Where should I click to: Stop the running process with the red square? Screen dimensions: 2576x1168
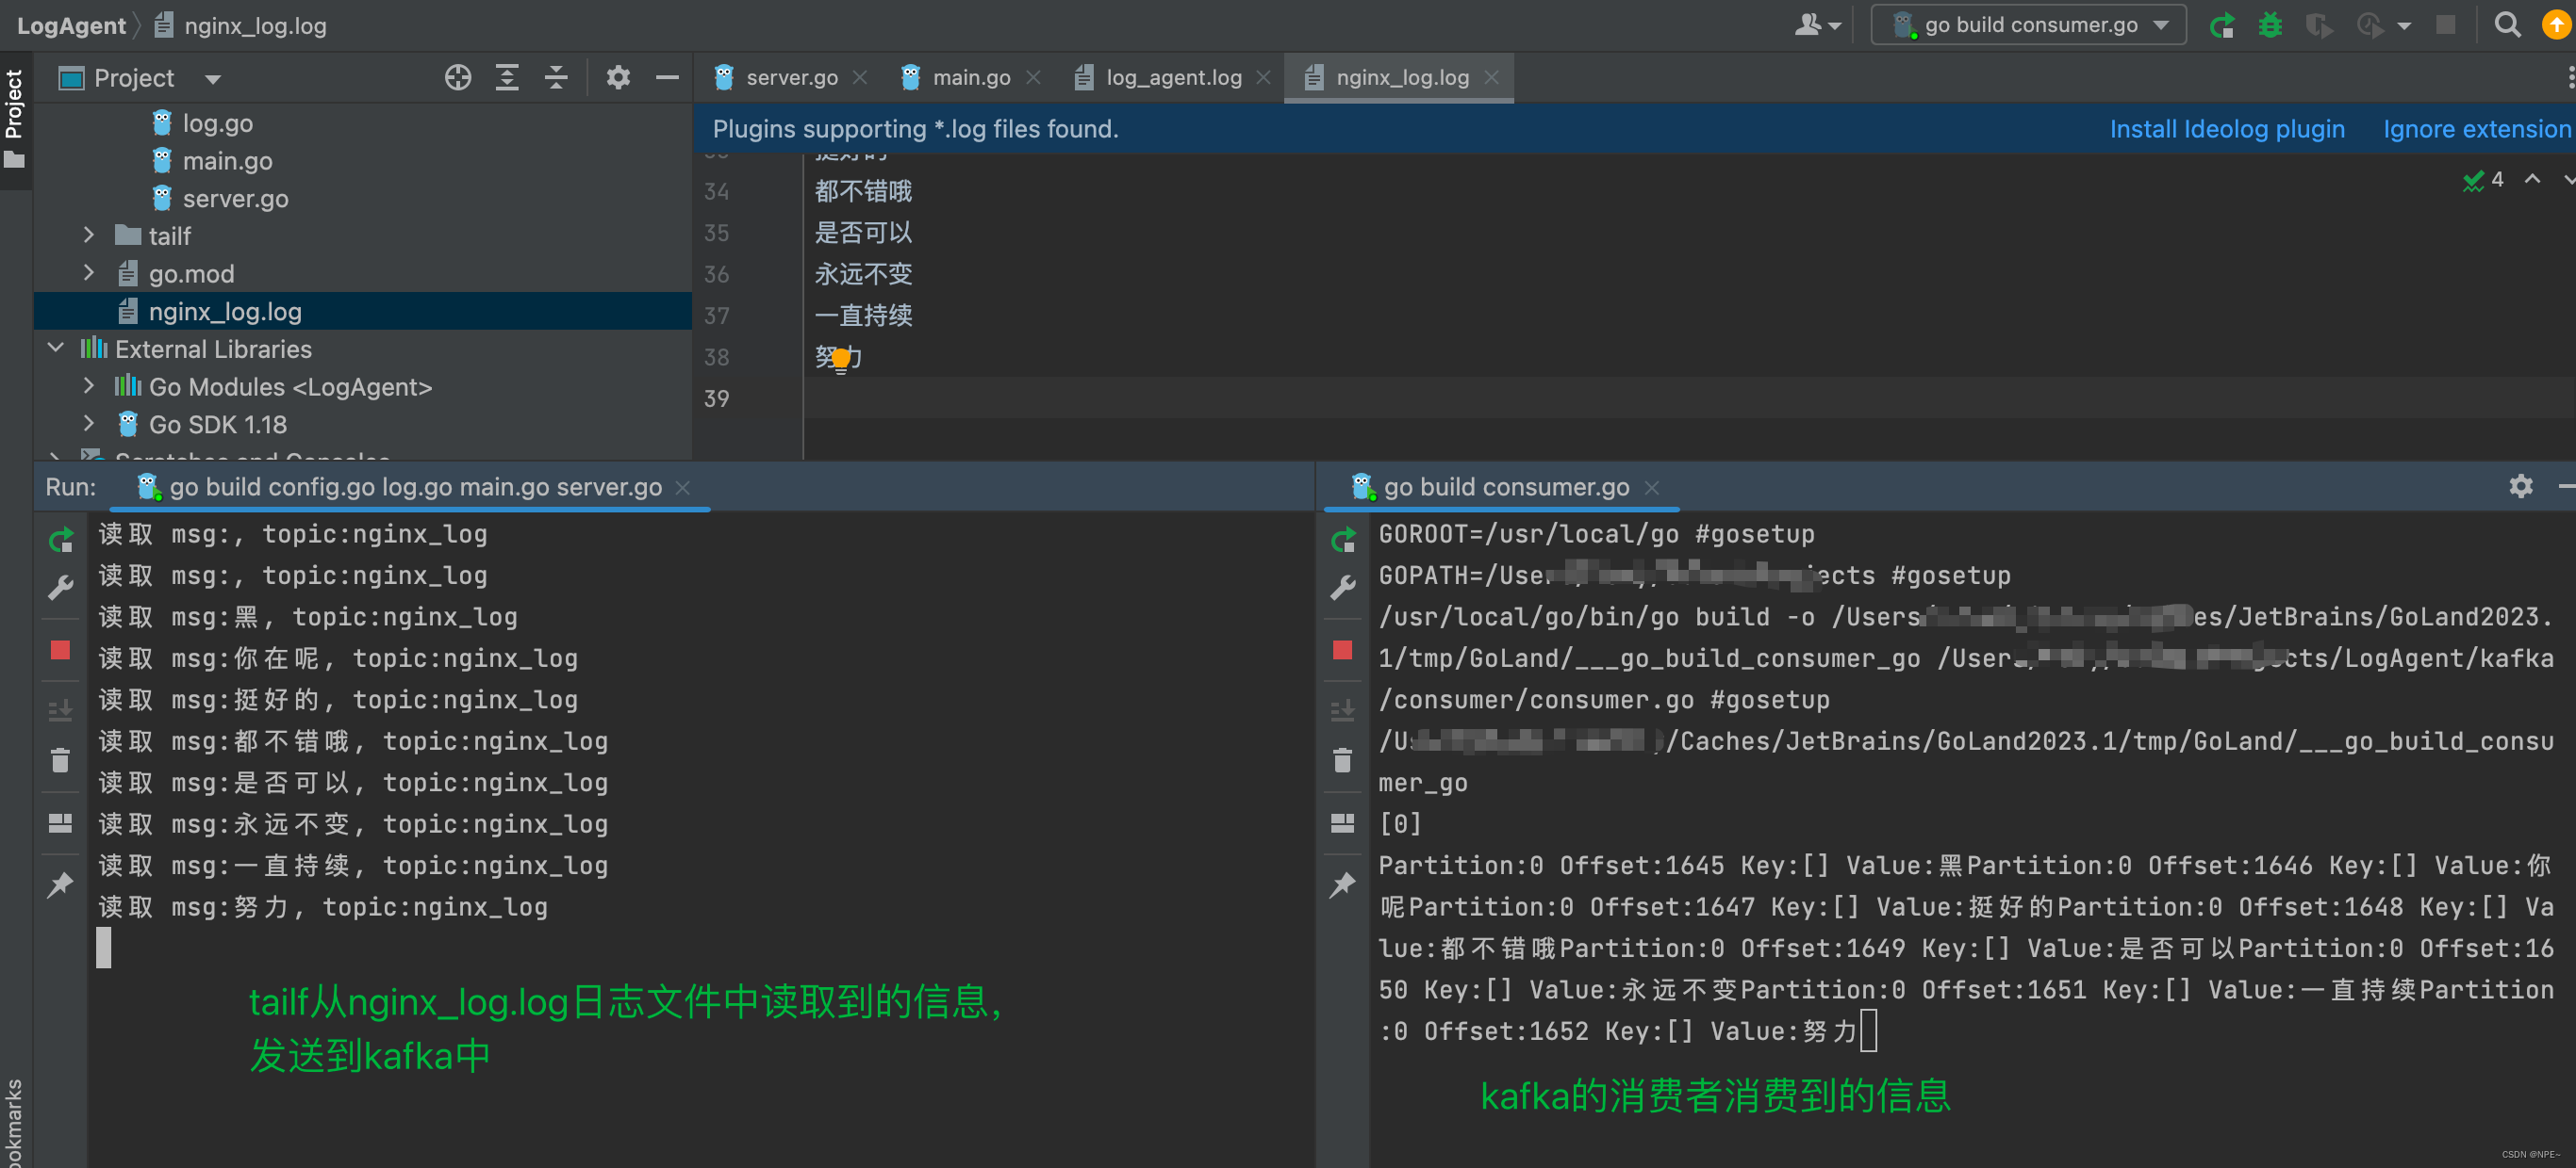pos(61,652)
